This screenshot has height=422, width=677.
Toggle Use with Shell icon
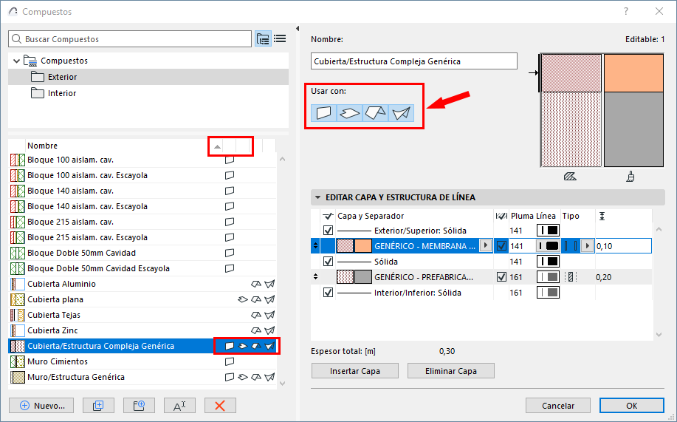402,113
